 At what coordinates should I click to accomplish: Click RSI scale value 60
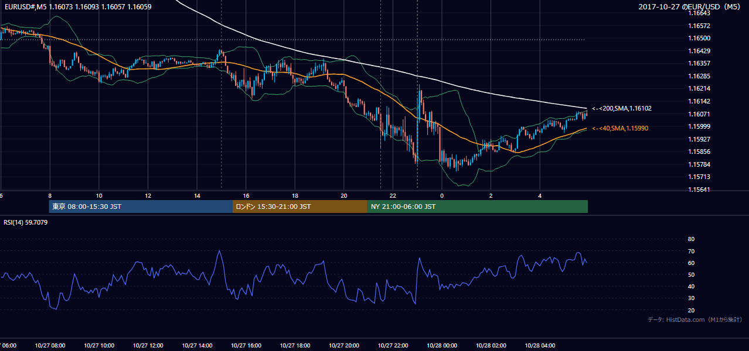pyautogui.click(x=691, y=263)
